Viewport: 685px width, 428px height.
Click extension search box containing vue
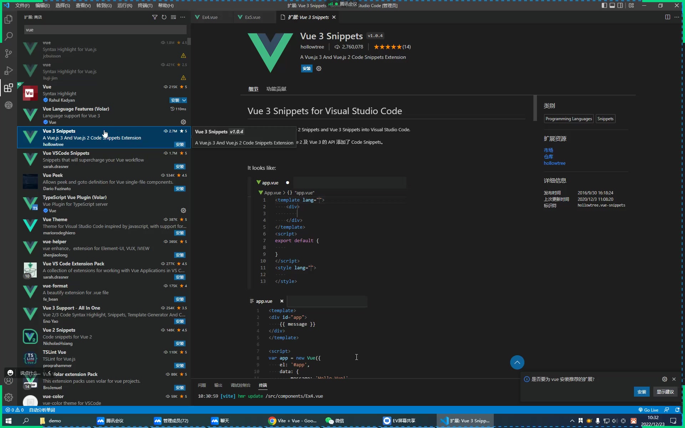pos(105,30)
